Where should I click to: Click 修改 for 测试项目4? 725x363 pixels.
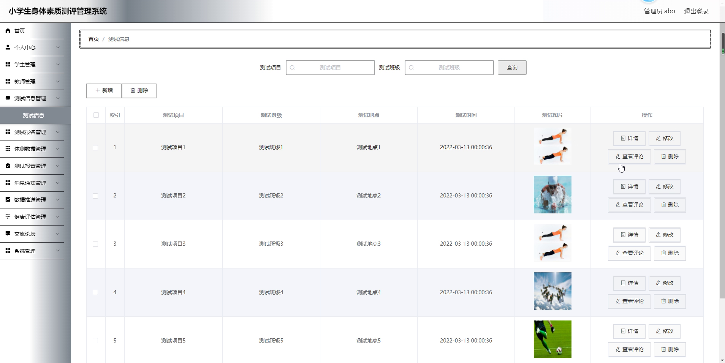tap(664, 283)
